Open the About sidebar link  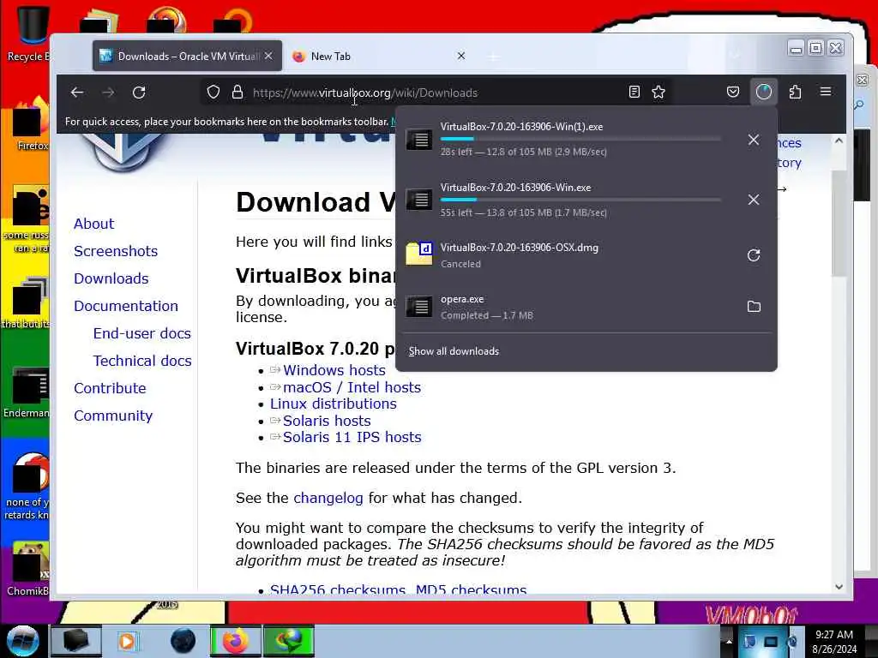[x=94, y=224]
